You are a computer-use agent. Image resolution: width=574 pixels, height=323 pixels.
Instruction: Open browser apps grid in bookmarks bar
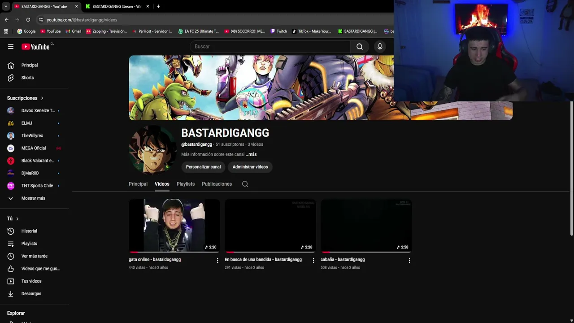[6, 31]
